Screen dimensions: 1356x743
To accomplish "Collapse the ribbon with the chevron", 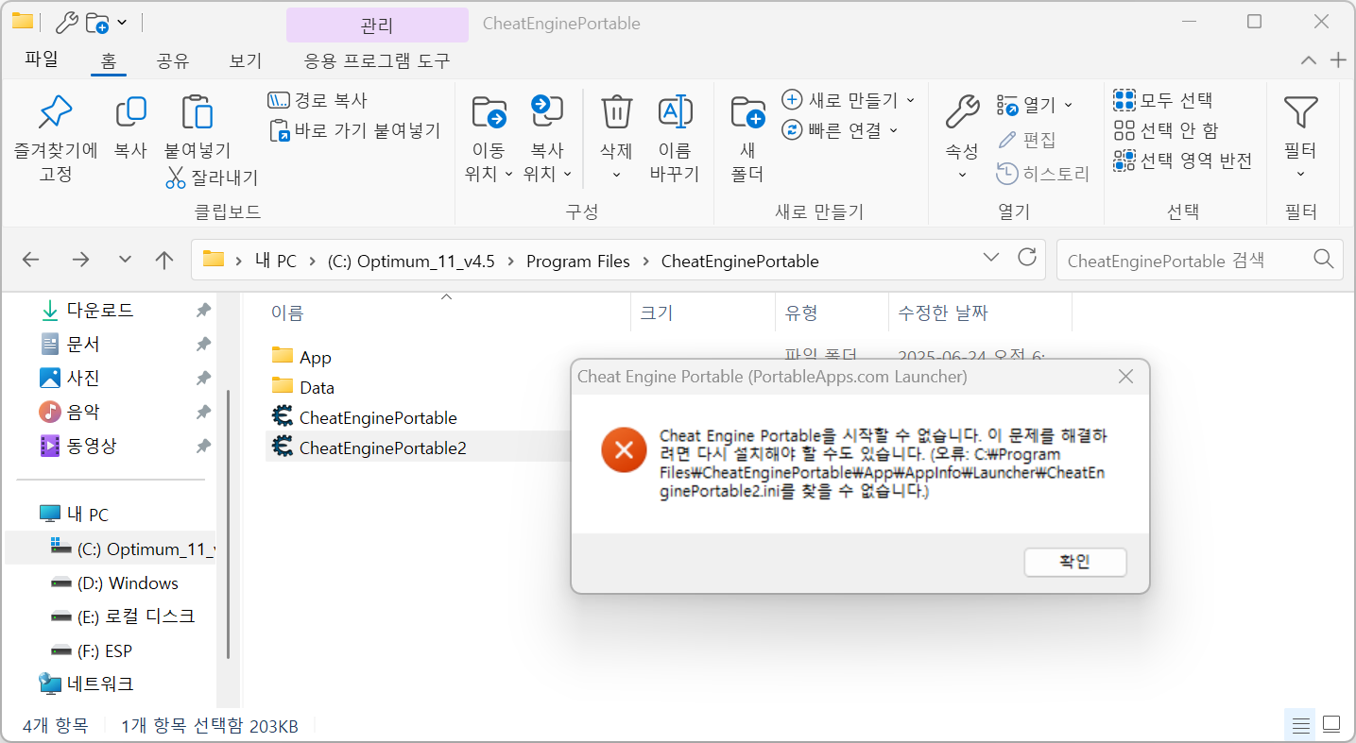I will pos(1309,60).
